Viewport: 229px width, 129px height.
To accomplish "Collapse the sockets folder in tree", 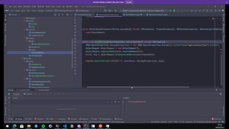I will tap(24, 38).
